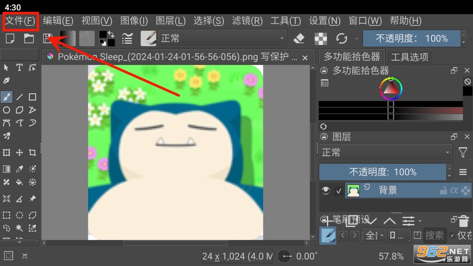Image resolution: width=473 pixels, height=266 pixels.
Task: Adjust the brush 不透明度 100% slider
Action: [412, 39]
